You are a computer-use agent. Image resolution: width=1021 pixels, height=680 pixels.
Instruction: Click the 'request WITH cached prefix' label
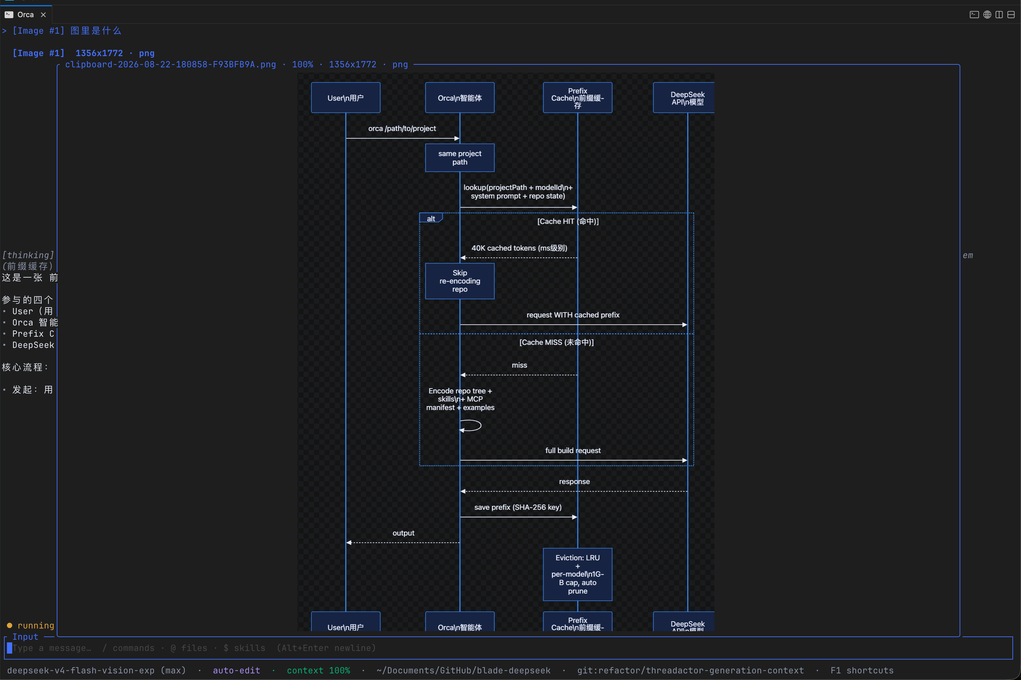coord(573,315)
